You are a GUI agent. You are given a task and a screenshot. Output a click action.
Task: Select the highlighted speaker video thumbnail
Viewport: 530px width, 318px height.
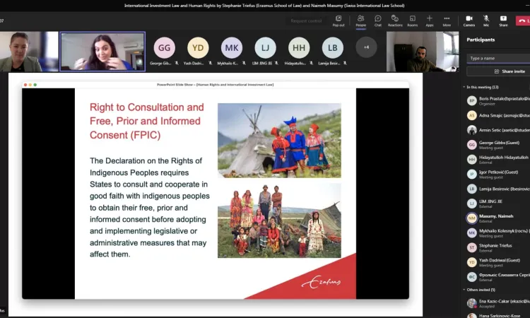[x=102, y=52]
